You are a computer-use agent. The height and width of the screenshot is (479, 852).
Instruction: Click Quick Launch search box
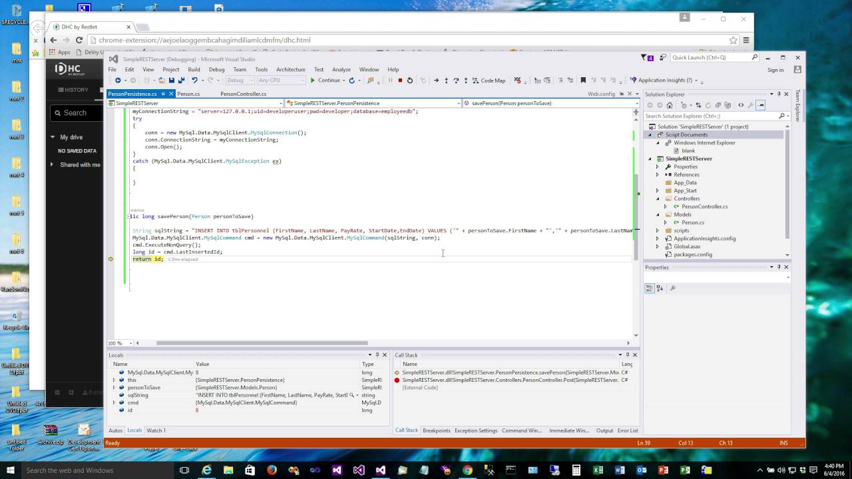coord(714,58)
